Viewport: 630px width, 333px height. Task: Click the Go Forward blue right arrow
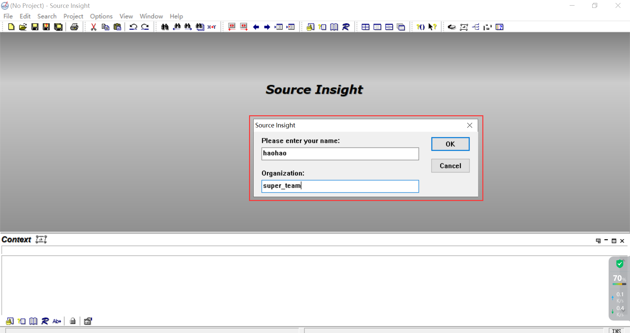(x=267, y=27)
